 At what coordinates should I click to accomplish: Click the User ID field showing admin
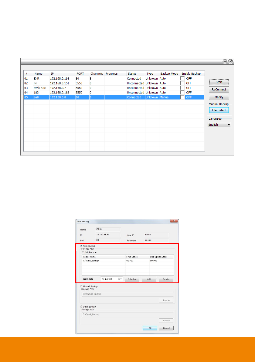[156, 235]
